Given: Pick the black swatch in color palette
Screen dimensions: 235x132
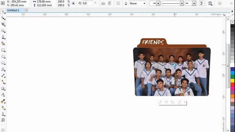Looking at the screenshot, I should [x=232, y=26].
